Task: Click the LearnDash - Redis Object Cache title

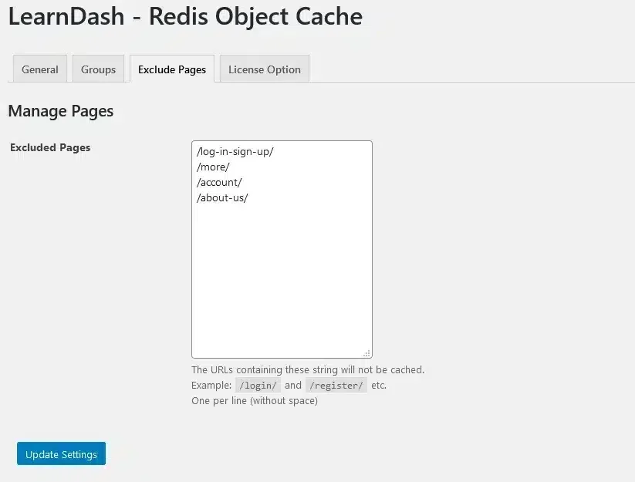Action: [x=184, y=16]
